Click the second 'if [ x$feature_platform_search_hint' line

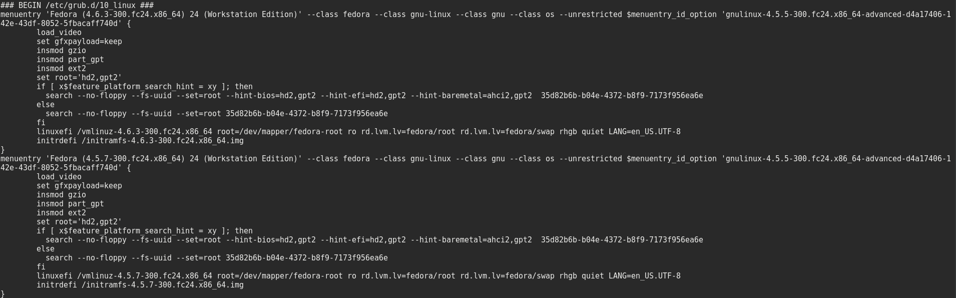[x=145, y=231]
